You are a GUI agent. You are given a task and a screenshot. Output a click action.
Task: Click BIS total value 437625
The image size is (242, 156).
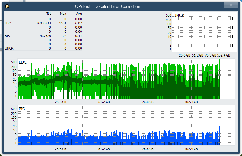tap(46, 36)
